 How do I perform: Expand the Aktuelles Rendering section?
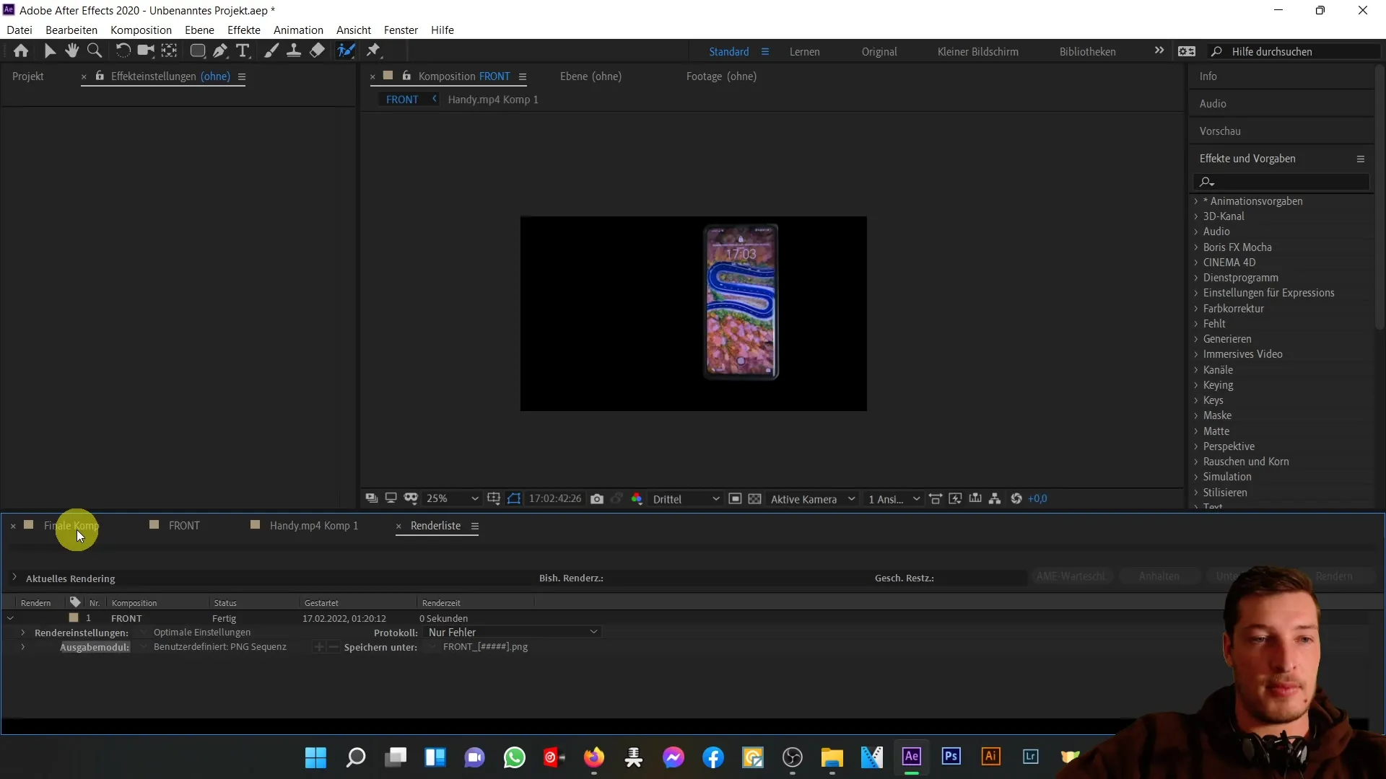point(14,577)
